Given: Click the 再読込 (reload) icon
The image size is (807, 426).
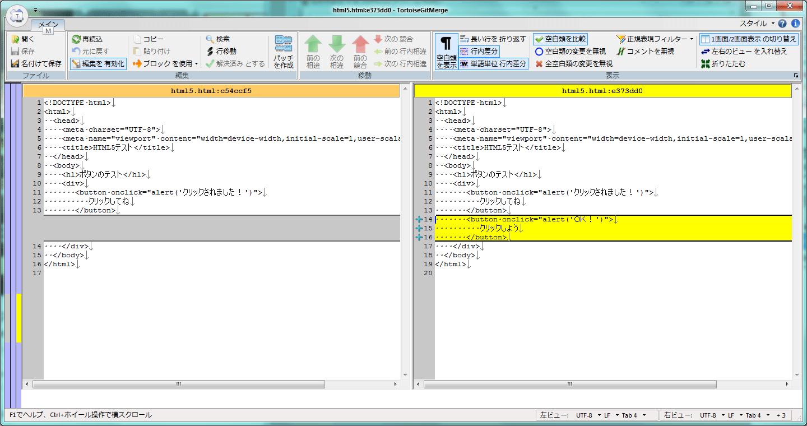Looking at the screenshot, I should pyautogui.click(x=76, y=39).
